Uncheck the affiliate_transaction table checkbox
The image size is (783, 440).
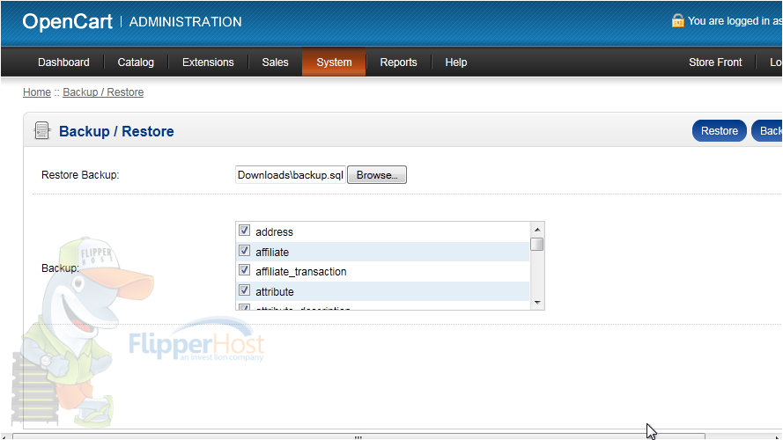click(244, 270)
